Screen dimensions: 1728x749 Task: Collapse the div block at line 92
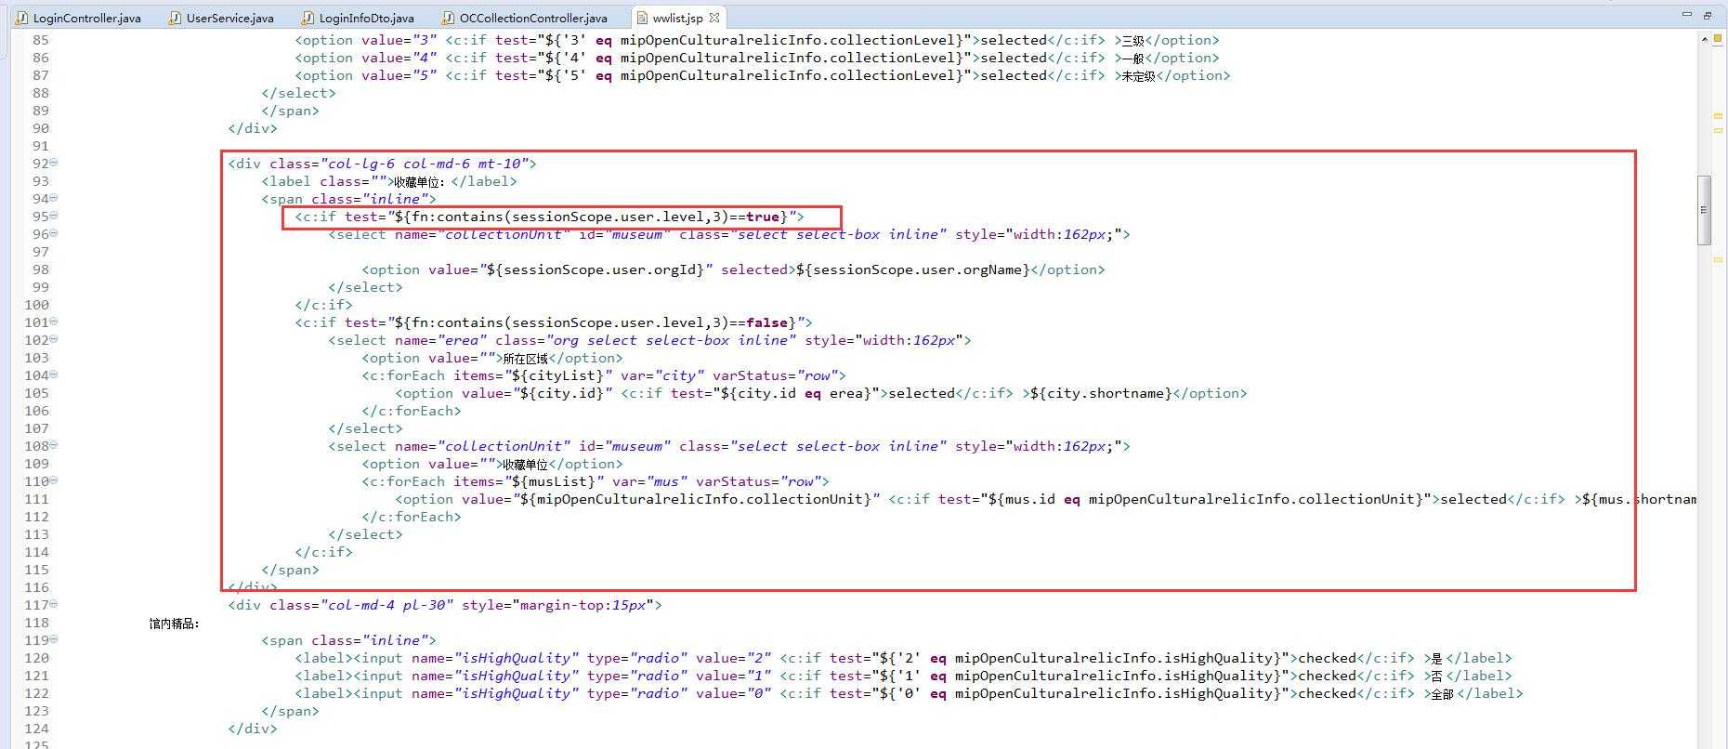(x=54, y=163)
